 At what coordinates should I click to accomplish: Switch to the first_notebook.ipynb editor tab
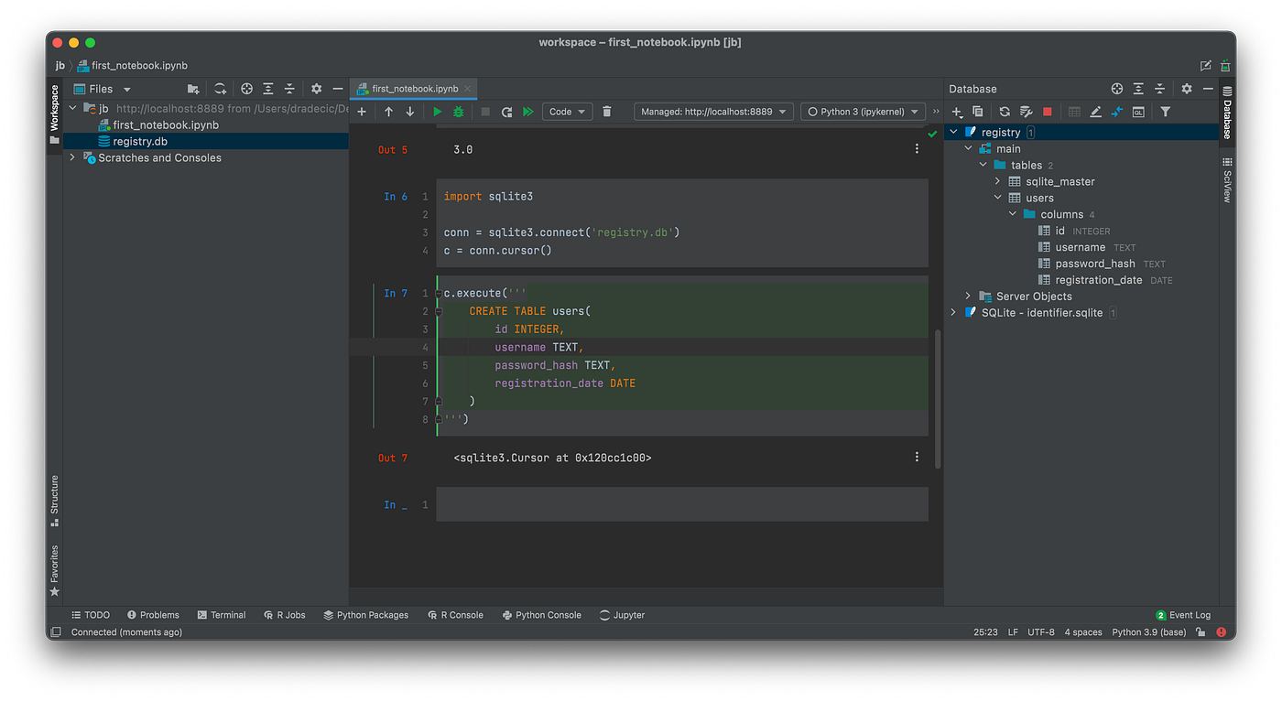click(414, 89)
